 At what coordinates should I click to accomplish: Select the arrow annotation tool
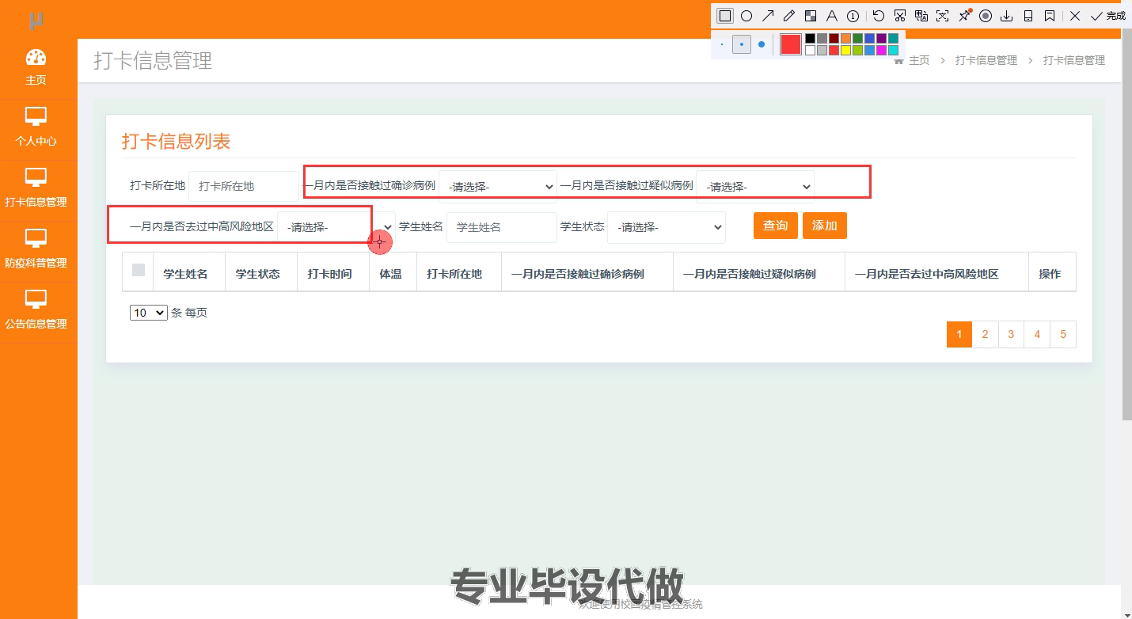[768, 16]
